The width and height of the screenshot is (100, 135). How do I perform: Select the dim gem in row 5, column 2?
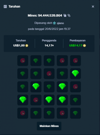36,113
